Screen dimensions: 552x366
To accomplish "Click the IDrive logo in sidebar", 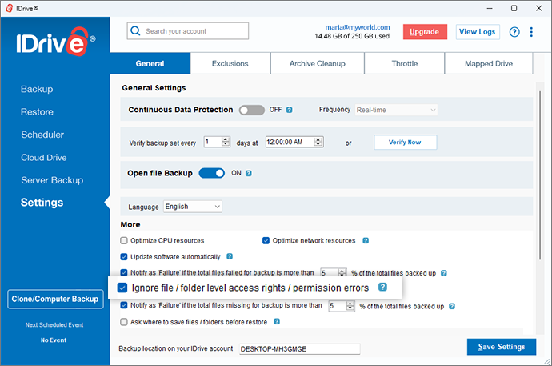I will 56,42.
